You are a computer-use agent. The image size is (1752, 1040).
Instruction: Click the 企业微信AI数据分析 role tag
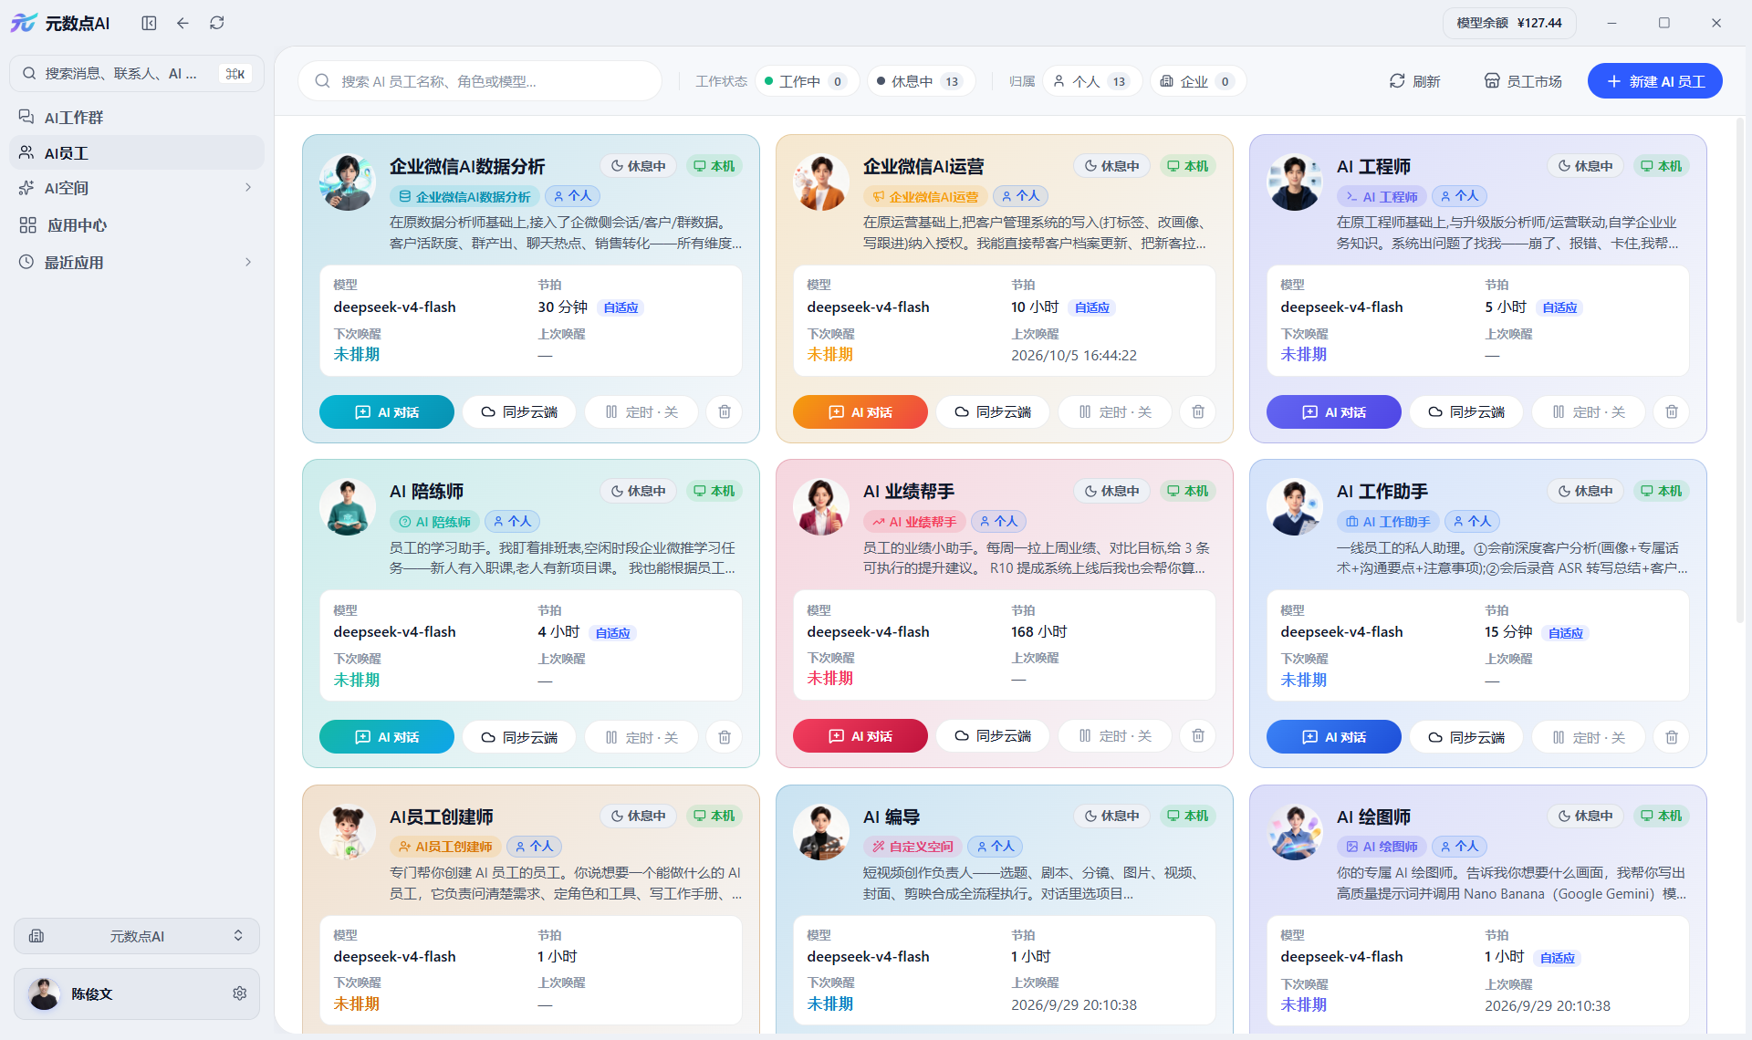[x=465, y=196]
